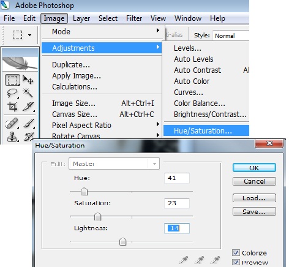The image size is (289, 267).
Task: Open the Image menu
Action: click(54, 18)
